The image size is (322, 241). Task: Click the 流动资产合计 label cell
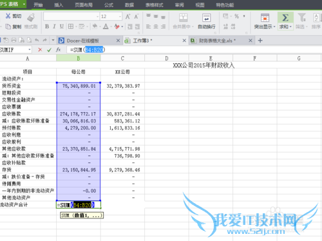click(x=28, y=205)
